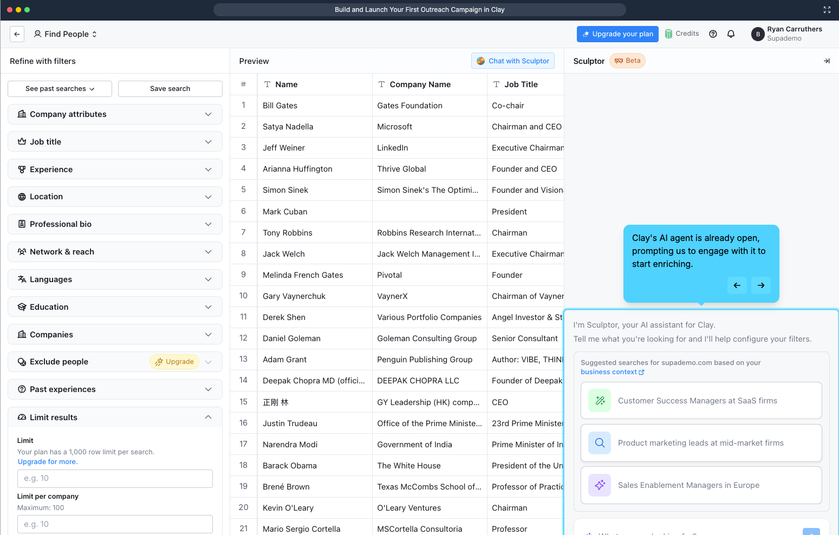Select the Bill Gates row name
839x535 pixels.
point(280,106)
